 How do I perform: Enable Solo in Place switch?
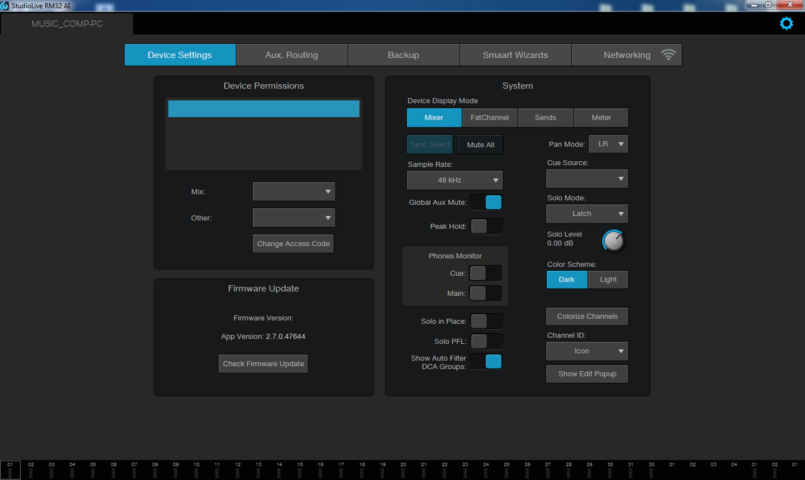pyautogui.click(x=486, y=322)
